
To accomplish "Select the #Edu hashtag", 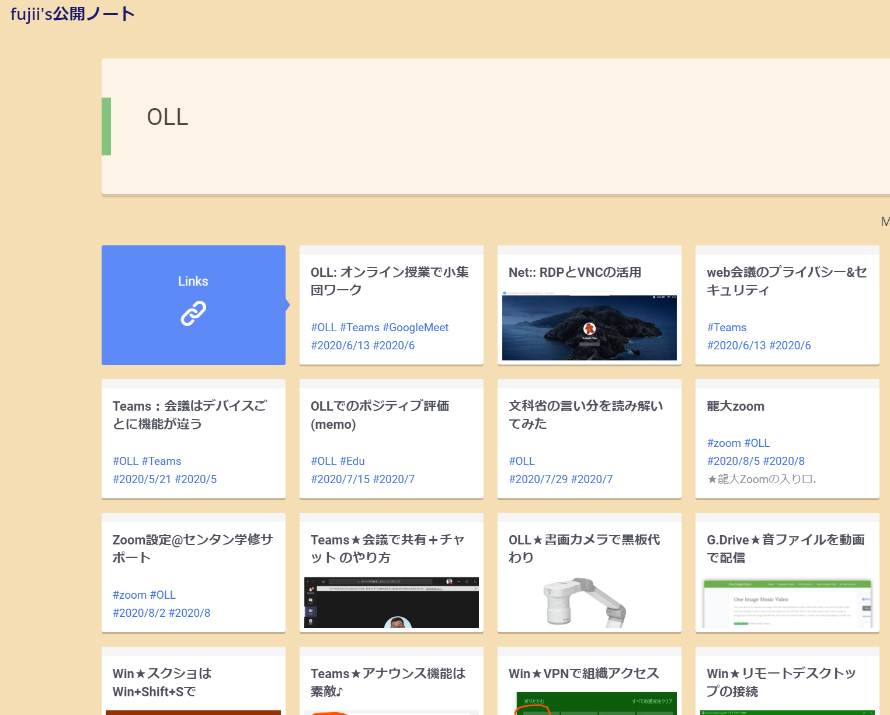I will 353,461.
